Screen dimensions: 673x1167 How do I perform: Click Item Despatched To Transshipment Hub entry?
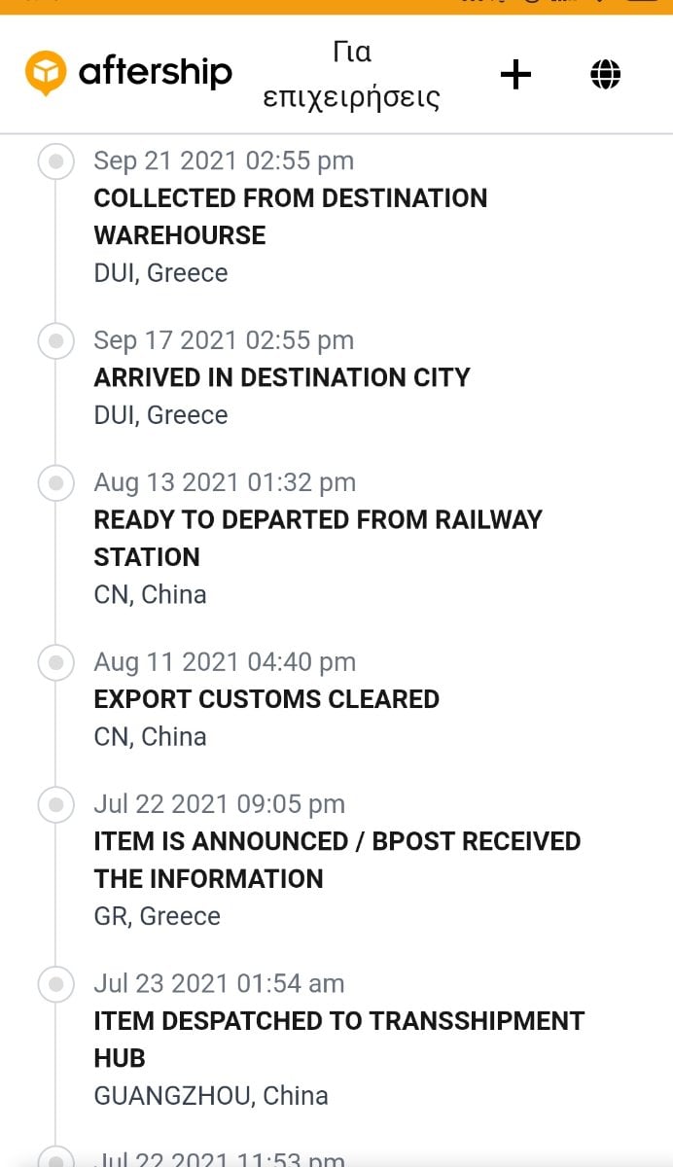[338, 1039]
